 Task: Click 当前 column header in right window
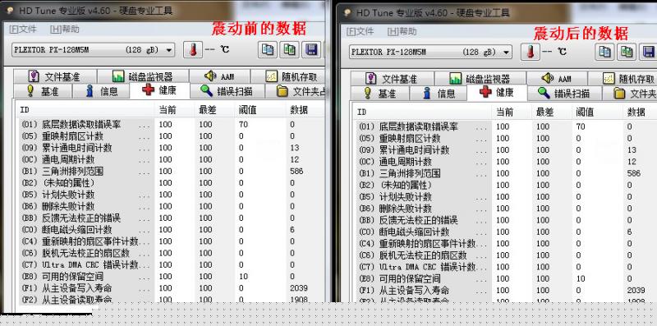tap(512, 112)
